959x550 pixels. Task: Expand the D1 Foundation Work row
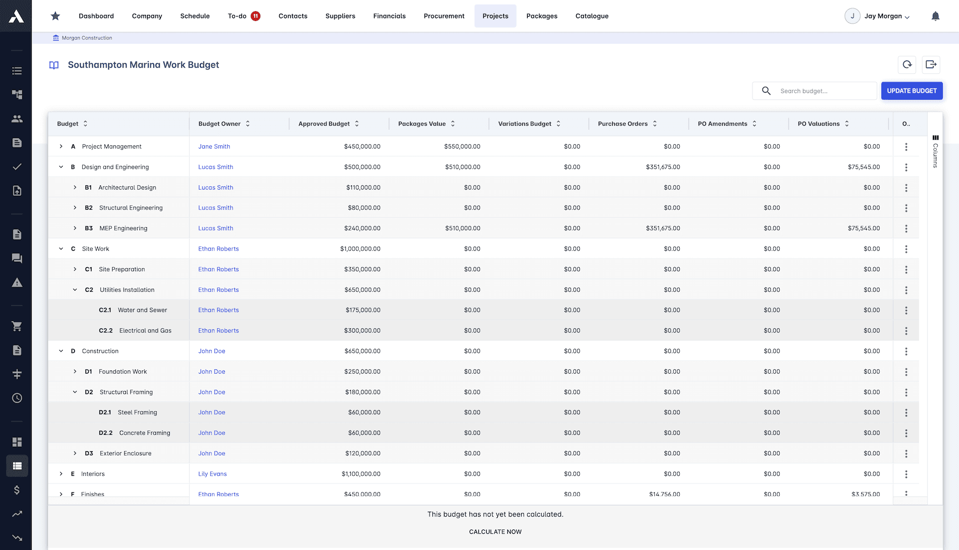pyautogui.click(x=75, y=371)
